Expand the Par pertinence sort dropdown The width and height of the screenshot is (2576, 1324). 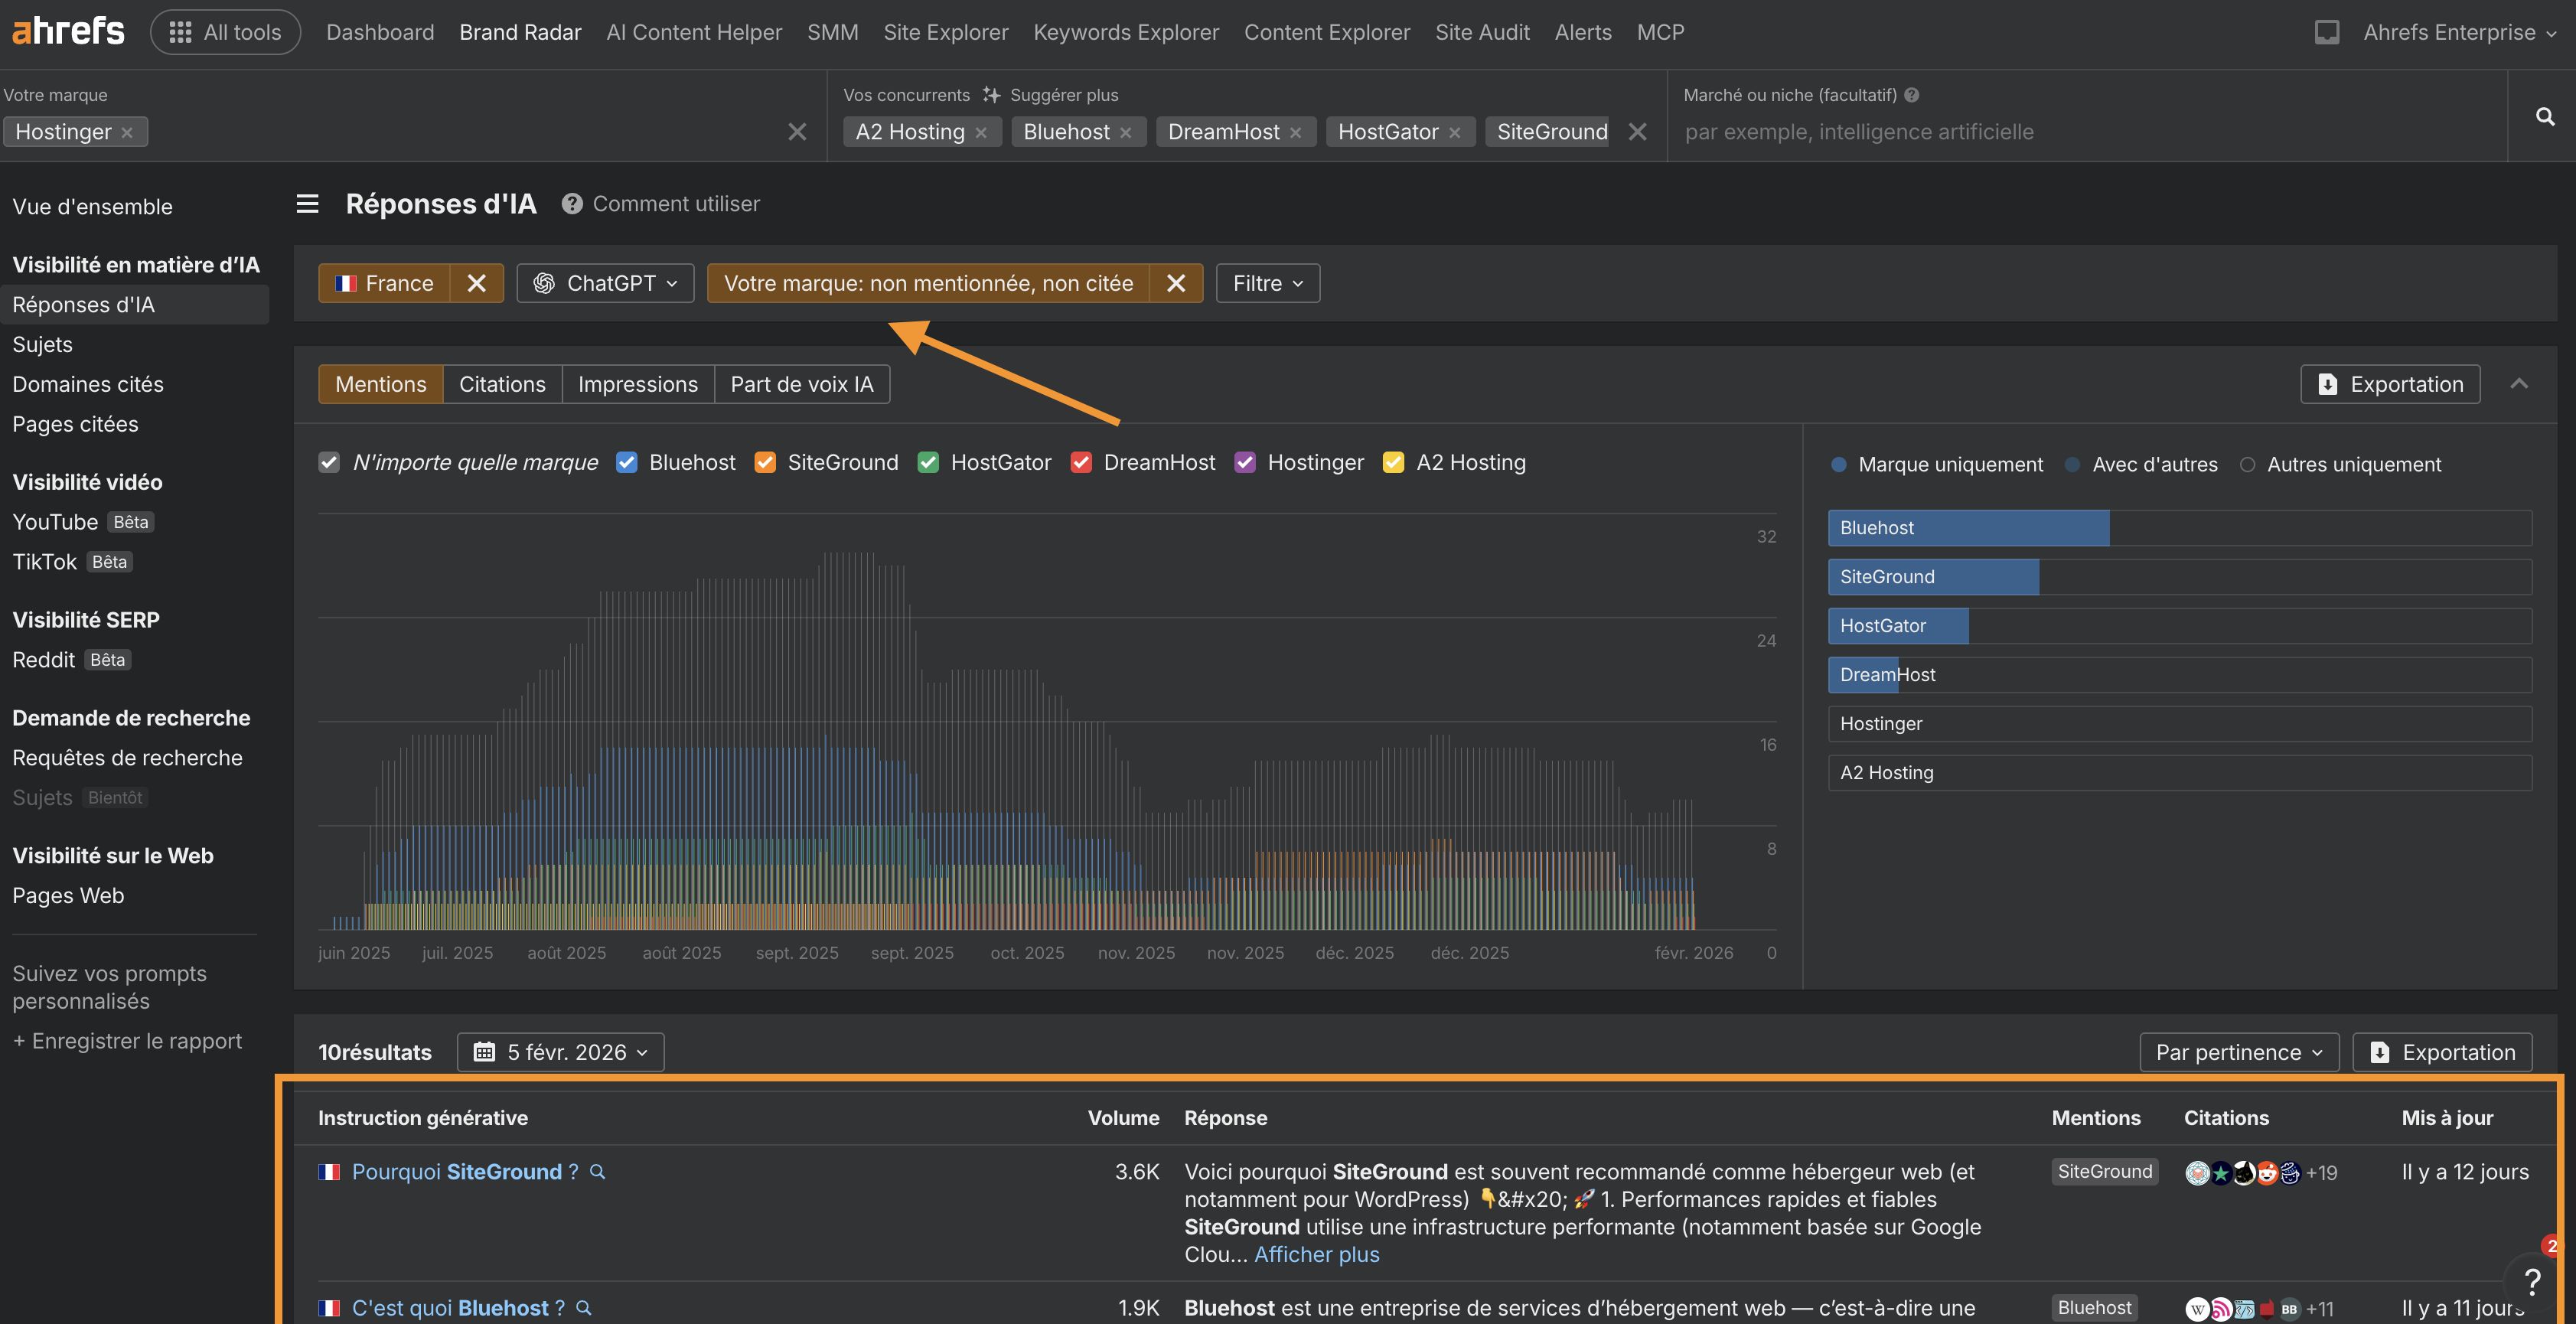point(2239,1051)
